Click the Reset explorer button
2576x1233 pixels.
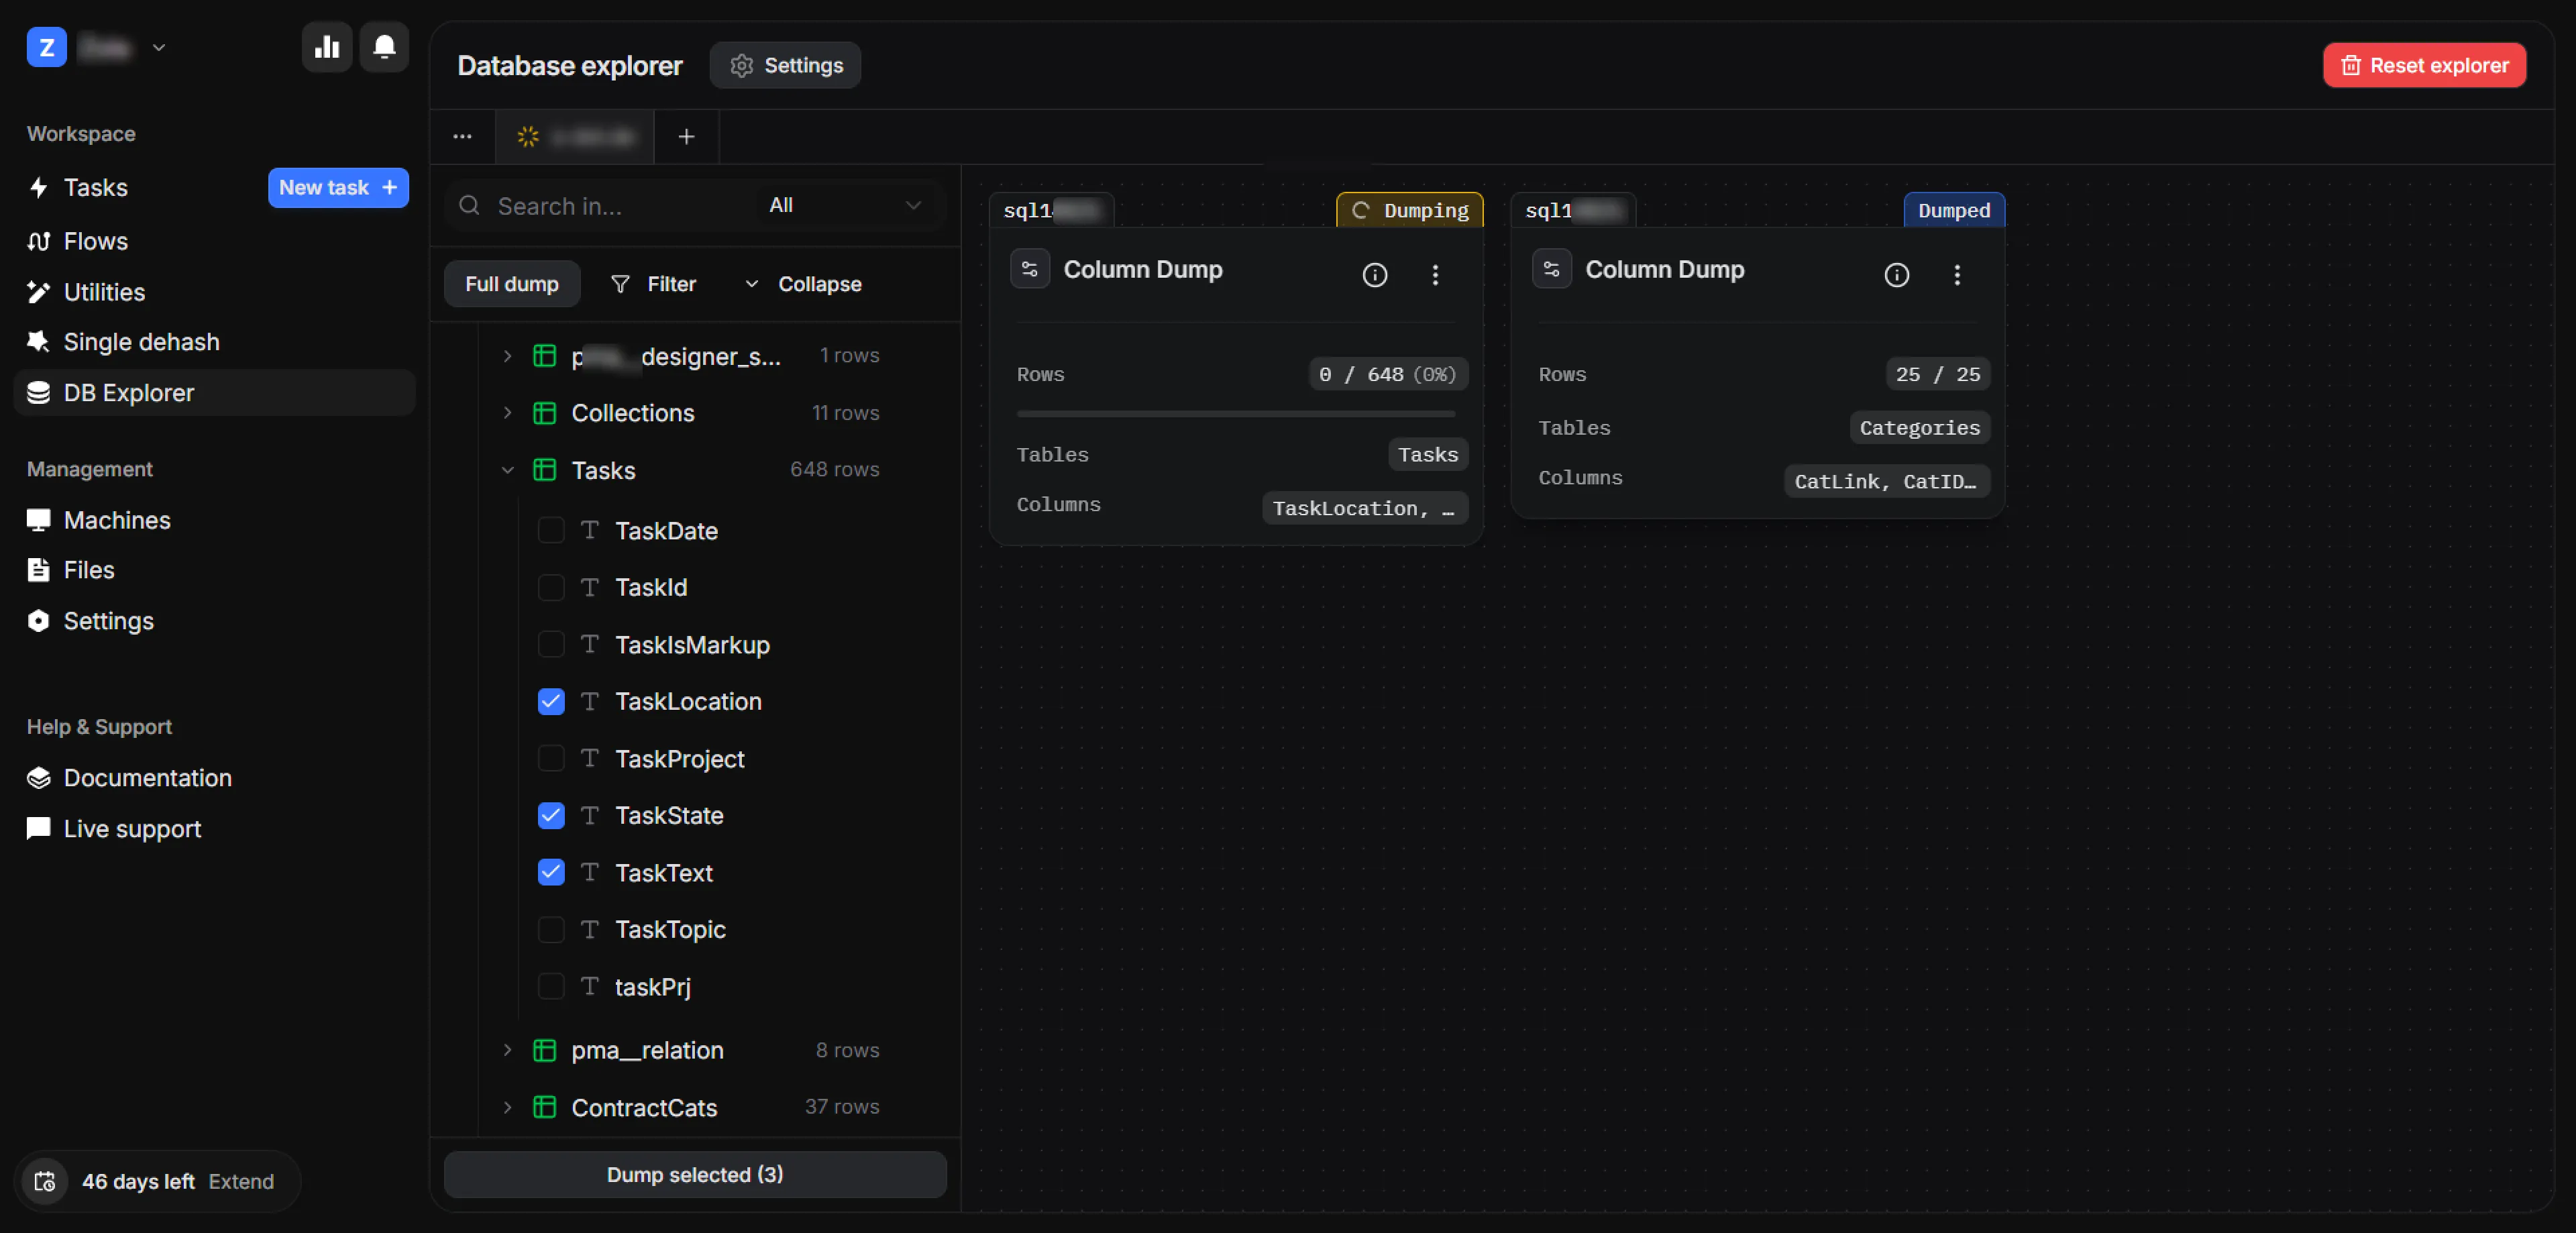pos(2423,65)
